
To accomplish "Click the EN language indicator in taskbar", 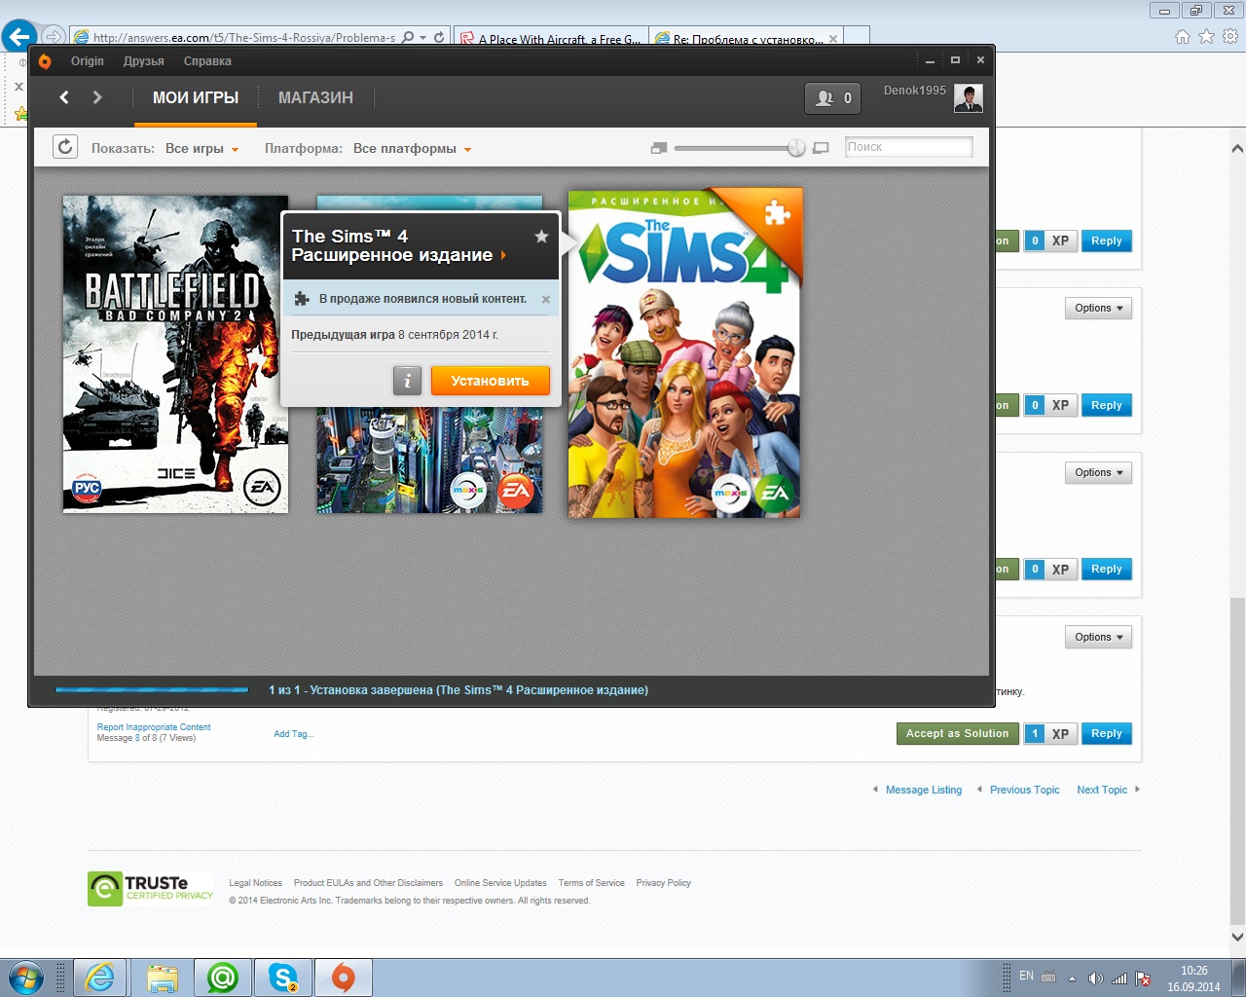I will pyautogui.click(x=1026, y=976).
